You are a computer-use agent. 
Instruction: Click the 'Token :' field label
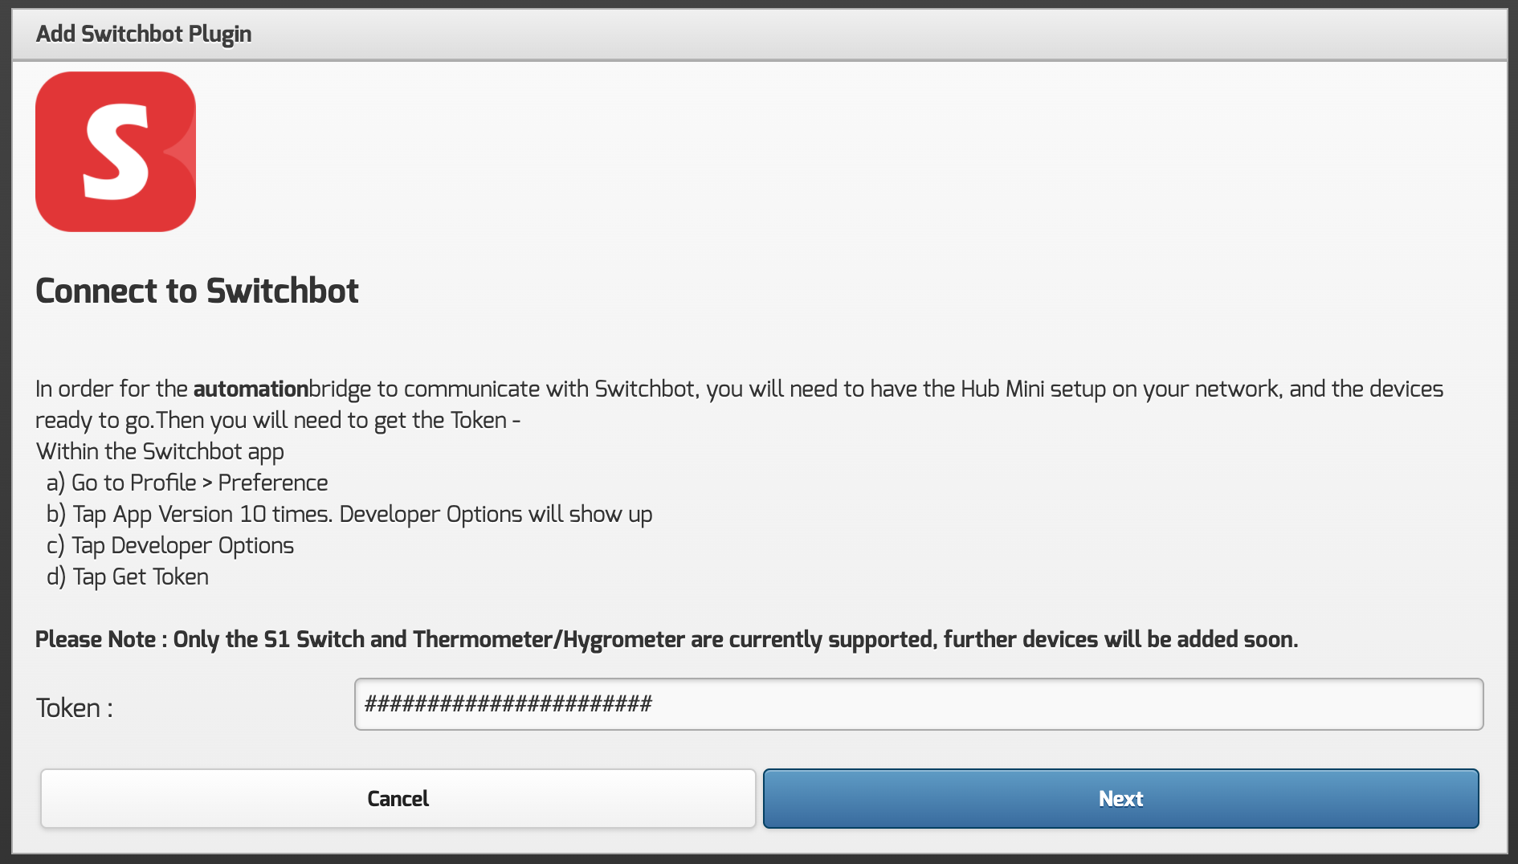(75, 708)
